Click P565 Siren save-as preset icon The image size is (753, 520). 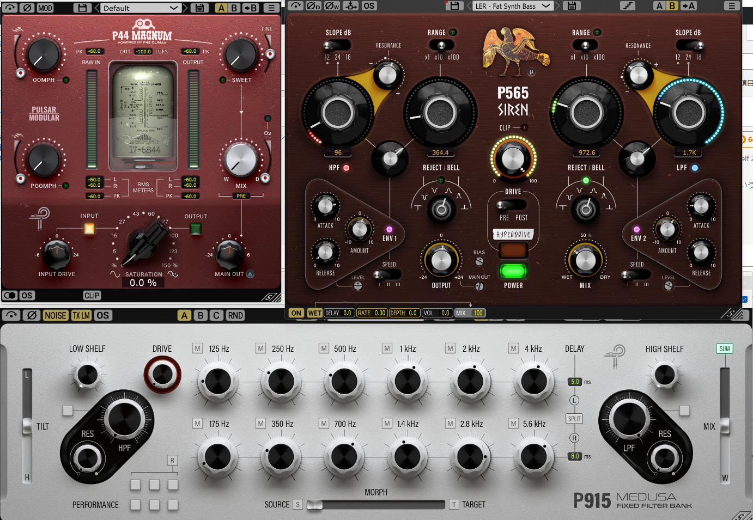point(572,6)
